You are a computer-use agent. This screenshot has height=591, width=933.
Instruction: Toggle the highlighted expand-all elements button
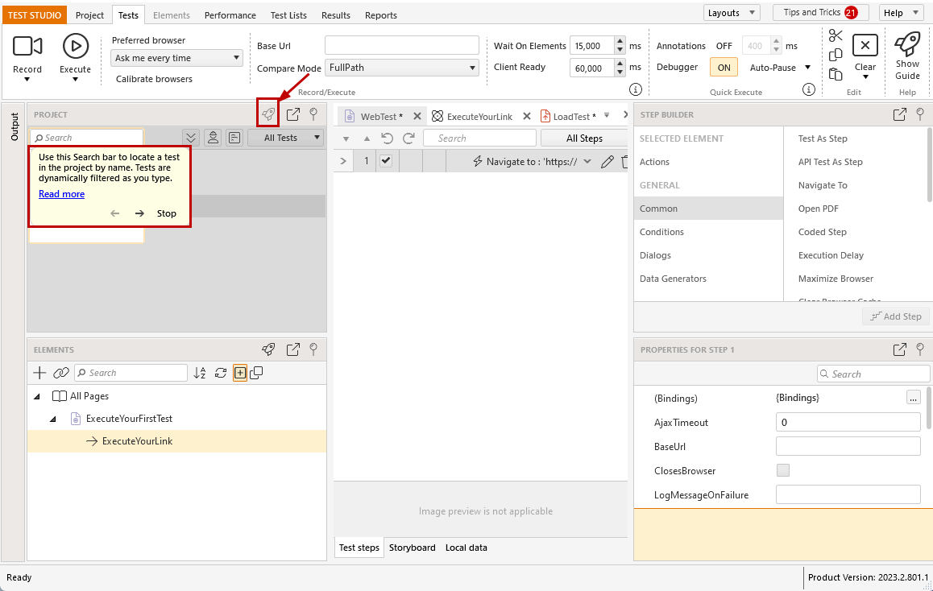(240, 373)
